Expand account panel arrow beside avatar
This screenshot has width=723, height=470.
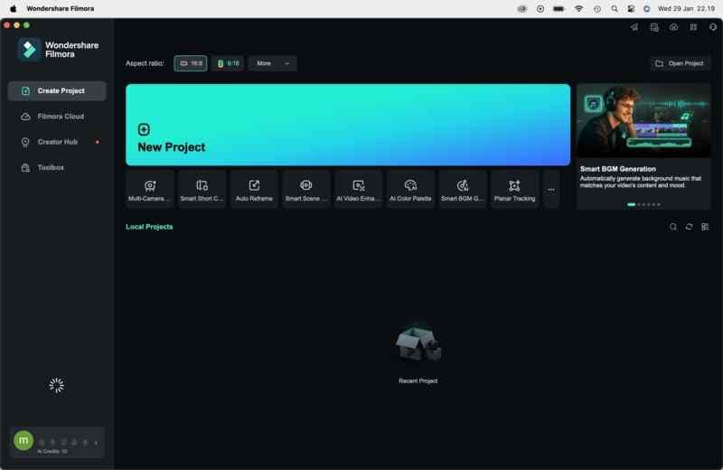pos(96,443)
